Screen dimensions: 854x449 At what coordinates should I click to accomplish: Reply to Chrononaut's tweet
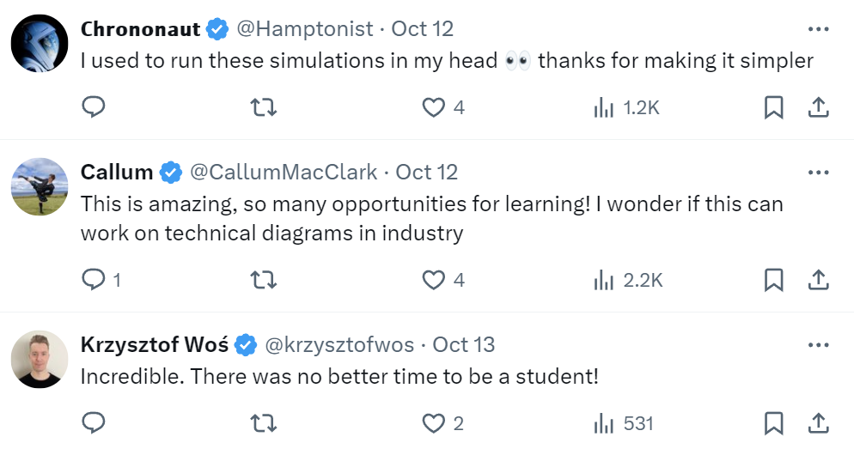93,107
